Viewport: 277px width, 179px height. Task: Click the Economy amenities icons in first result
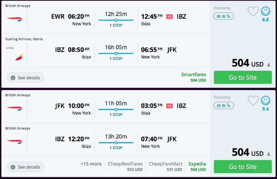pyautogui.click(x=224, y=16)
